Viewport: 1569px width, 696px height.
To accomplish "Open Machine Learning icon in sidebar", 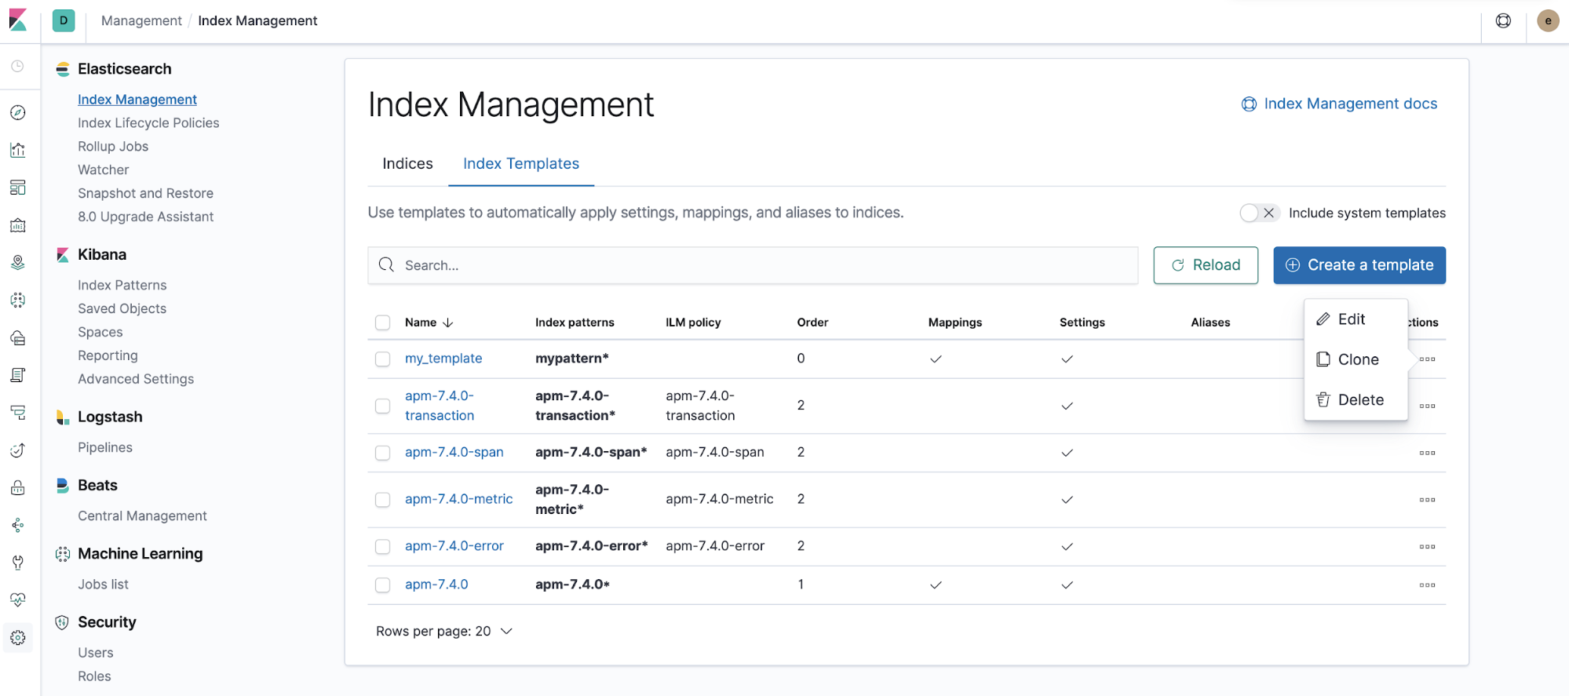I will pyautogui.click(x=18, y=300).
